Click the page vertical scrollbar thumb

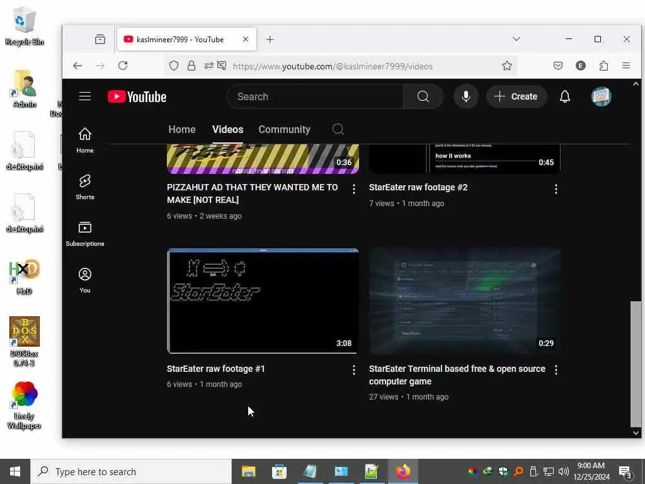click(636, 364)
